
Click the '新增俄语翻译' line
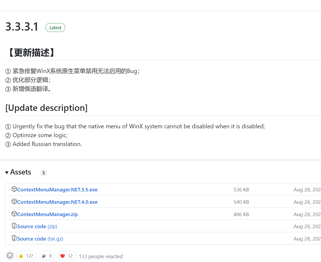(x=28, y=89)
